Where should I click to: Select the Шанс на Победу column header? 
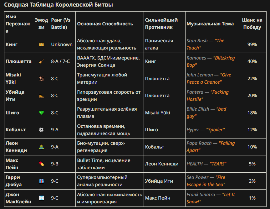coord(252,24)
